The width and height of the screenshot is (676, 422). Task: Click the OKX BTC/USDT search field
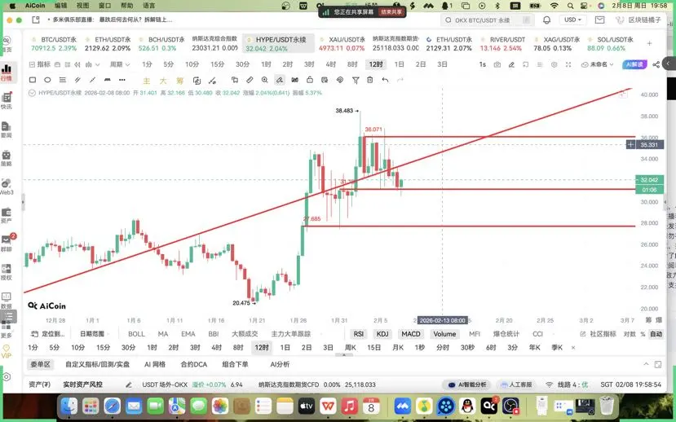(488, 20)
